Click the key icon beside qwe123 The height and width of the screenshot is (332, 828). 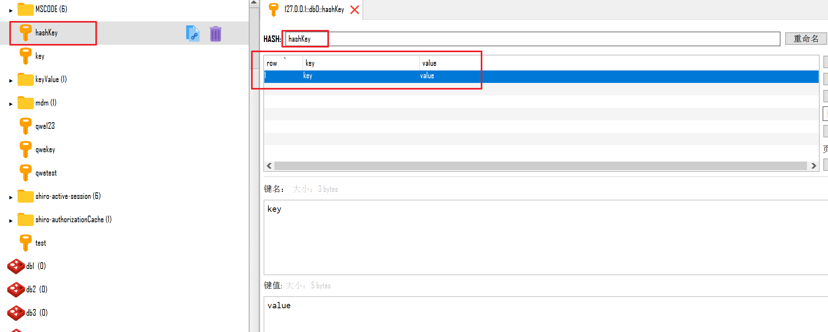click(x=26, y=126)
